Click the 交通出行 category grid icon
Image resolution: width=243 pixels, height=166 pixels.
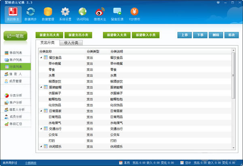[x=46, y=129]
